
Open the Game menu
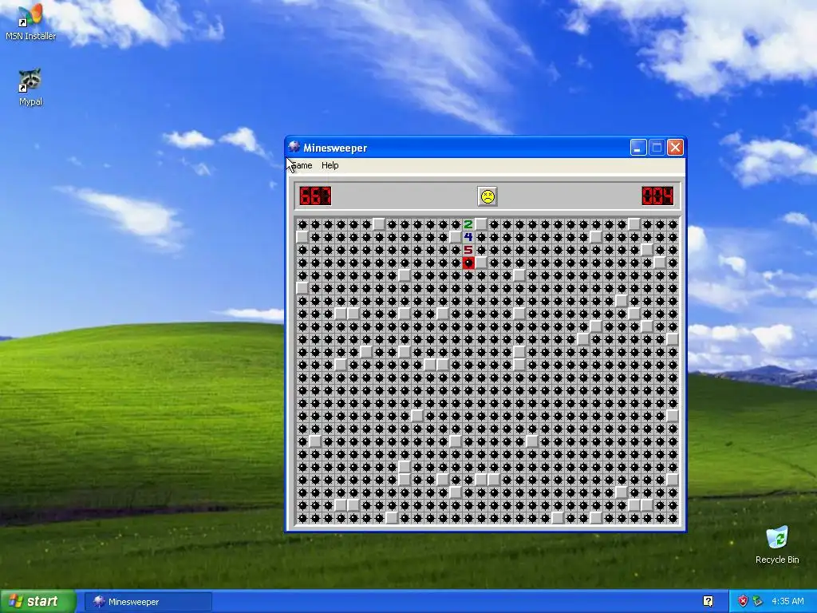pos(302,165)
